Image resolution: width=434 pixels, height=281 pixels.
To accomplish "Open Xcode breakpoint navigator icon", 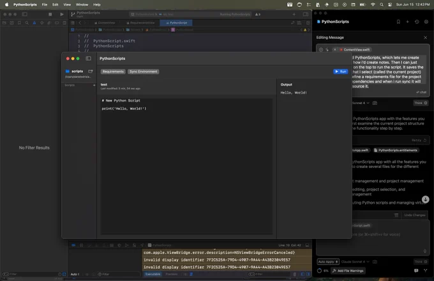I will tap(57, 23).
